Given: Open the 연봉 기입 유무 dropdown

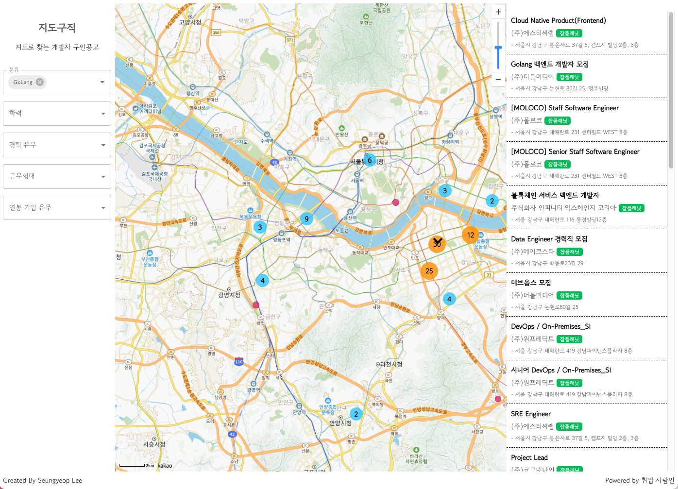Looking at the screenshot, I should (x=57, y=208).
